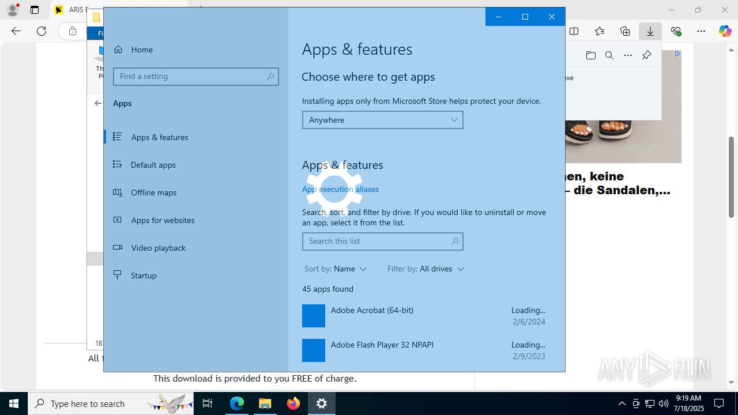Click back arrow in File Explorer window
Viewport: 738px width, 415px height.
(x=98, y=103)
